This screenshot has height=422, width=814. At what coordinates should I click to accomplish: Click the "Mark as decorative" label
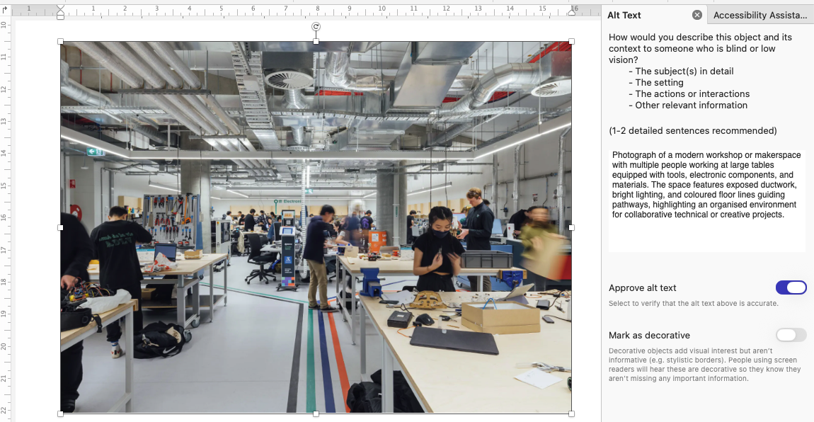click(649, 336)
